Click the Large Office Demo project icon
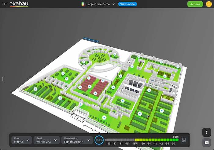214x150 pixels. coord(83,4)
